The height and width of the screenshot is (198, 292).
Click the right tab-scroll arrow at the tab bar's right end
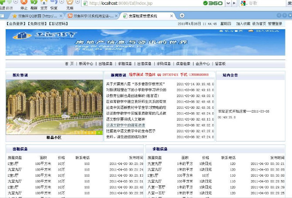(285, 15)
